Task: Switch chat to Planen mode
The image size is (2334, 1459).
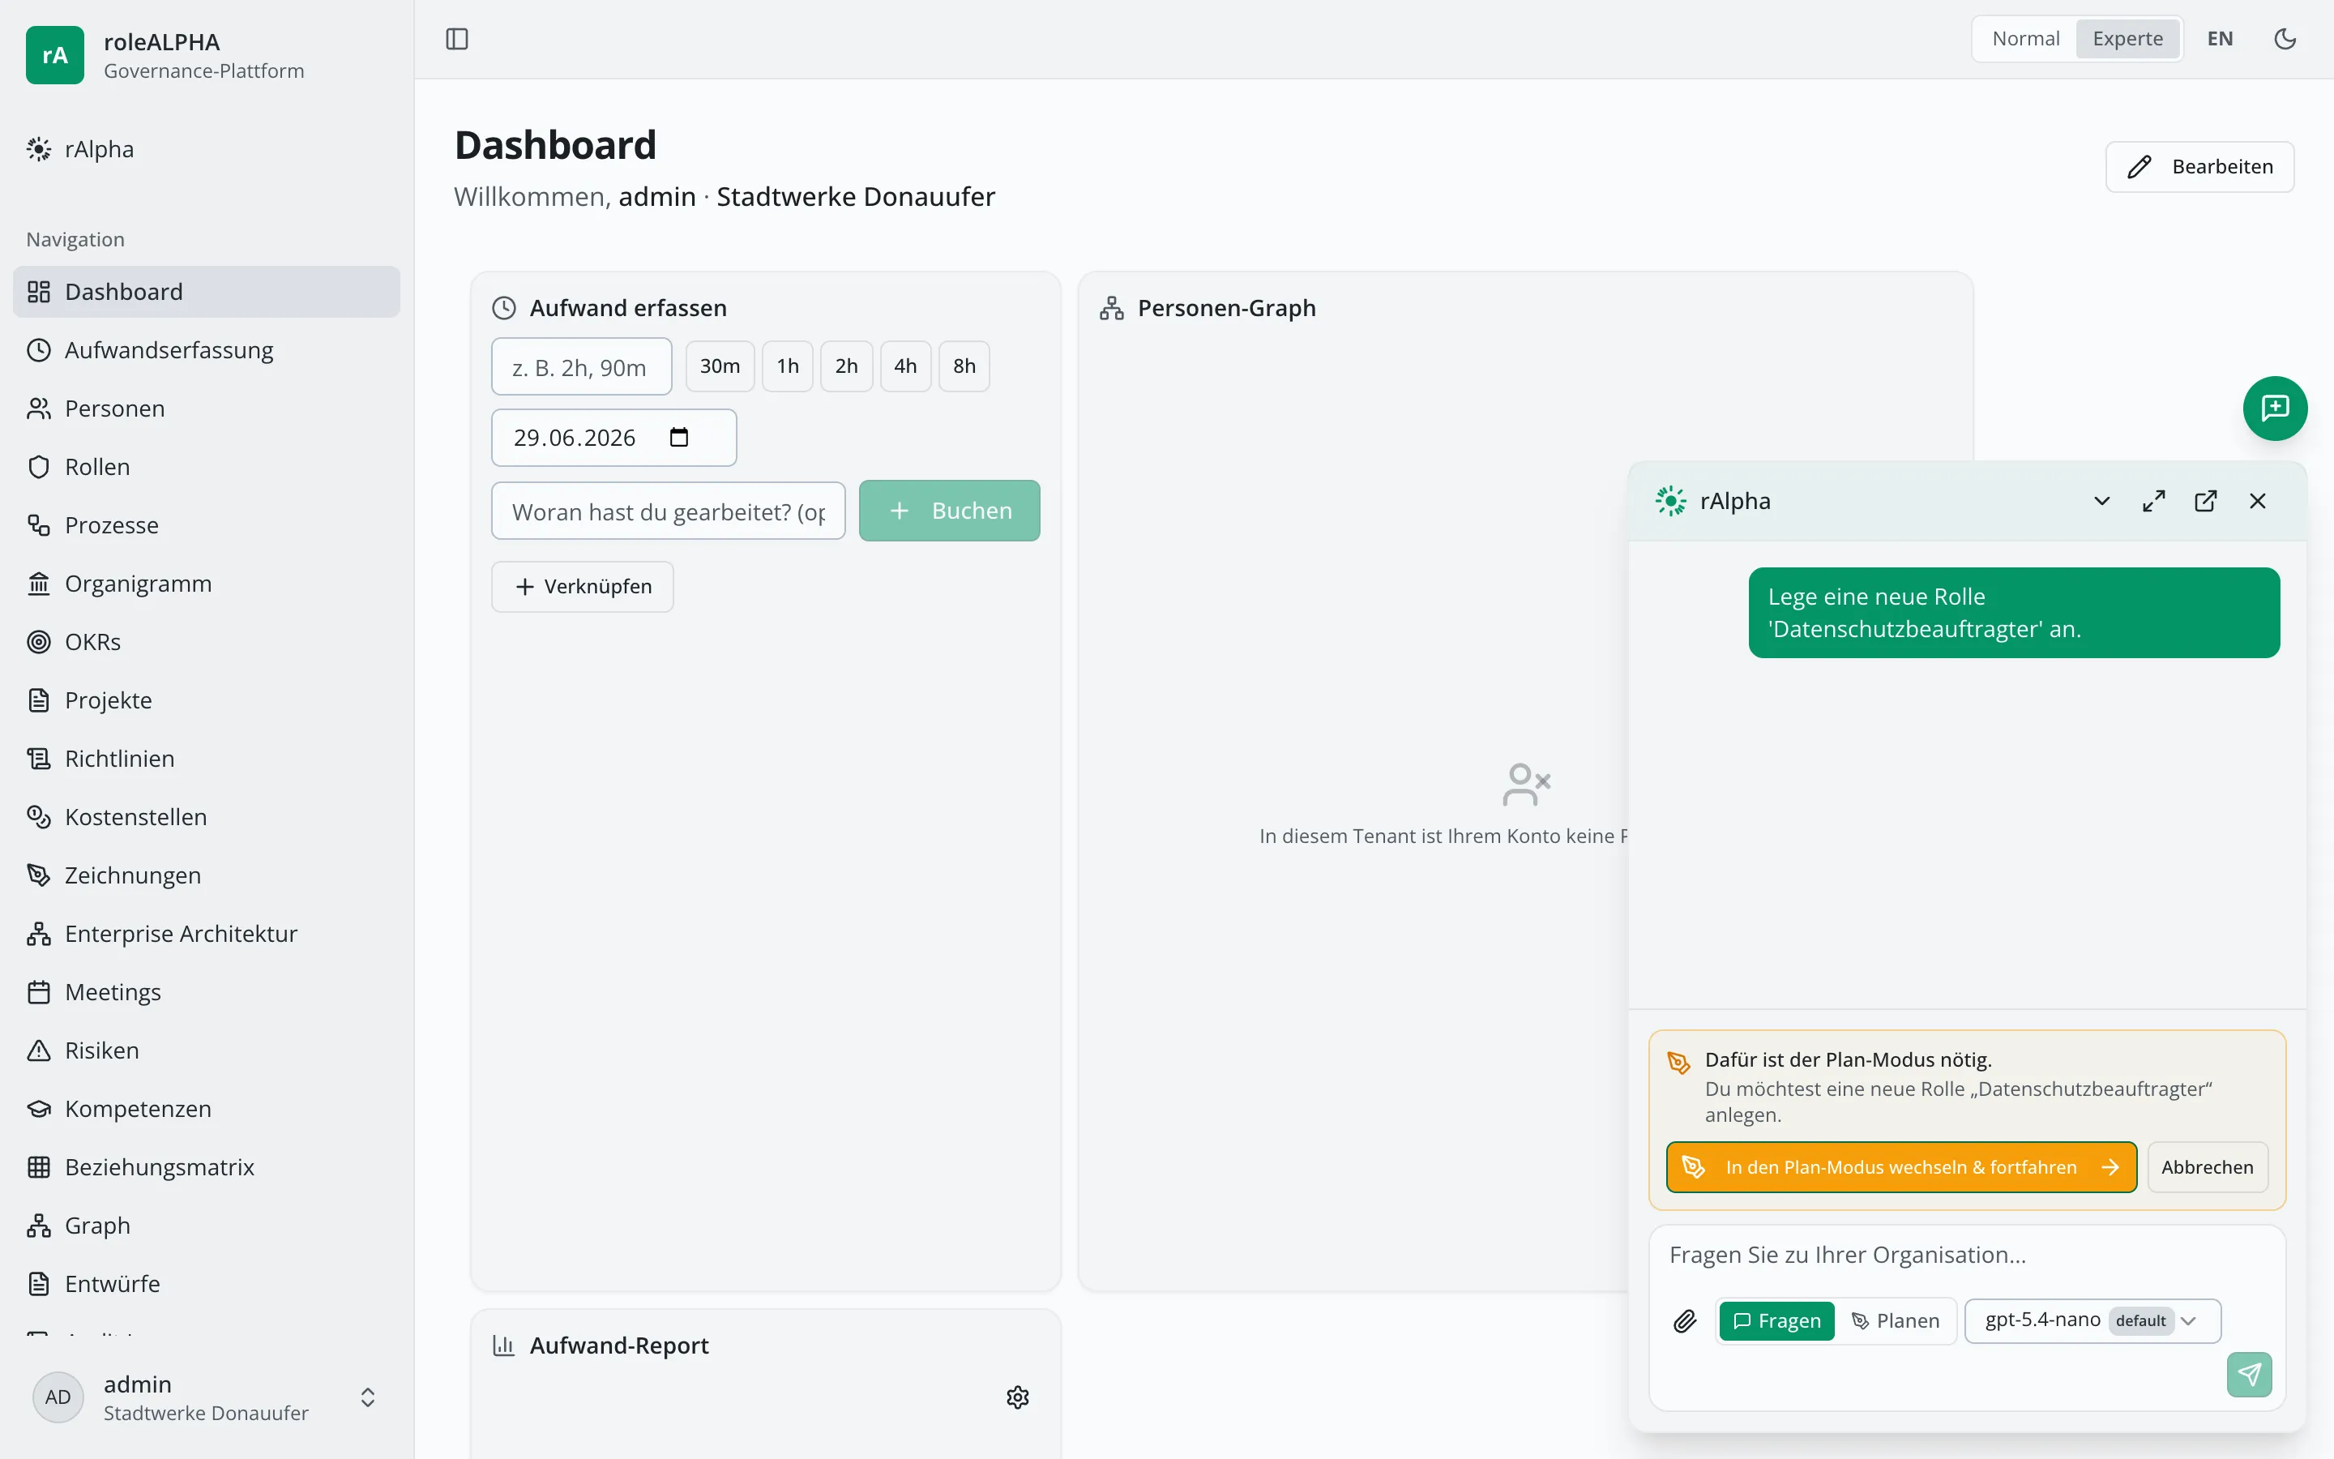Action: (1896, 1321)
